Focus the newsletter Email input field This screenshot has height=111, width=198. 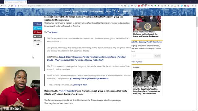[x=143, y=56]
